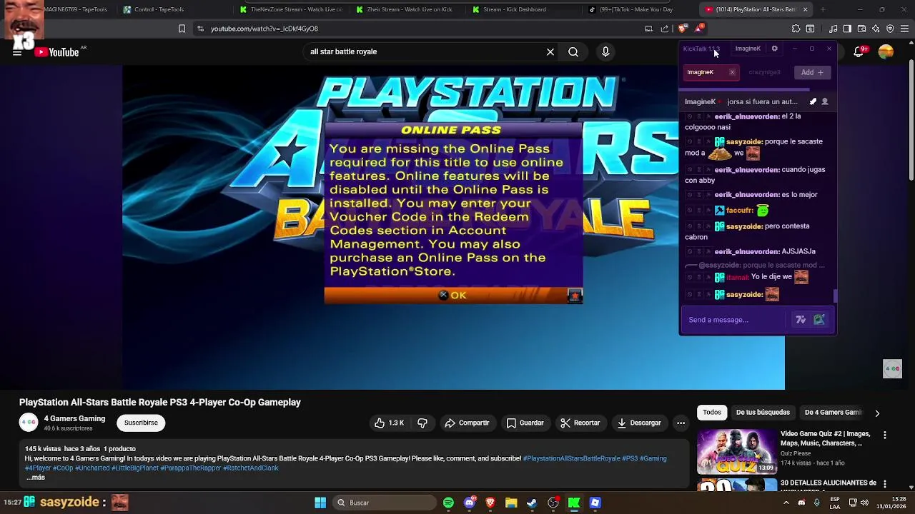Open YouTube account avatar menu
The width and height of the screenshot is (915, 514).
[x=886, y=52]
